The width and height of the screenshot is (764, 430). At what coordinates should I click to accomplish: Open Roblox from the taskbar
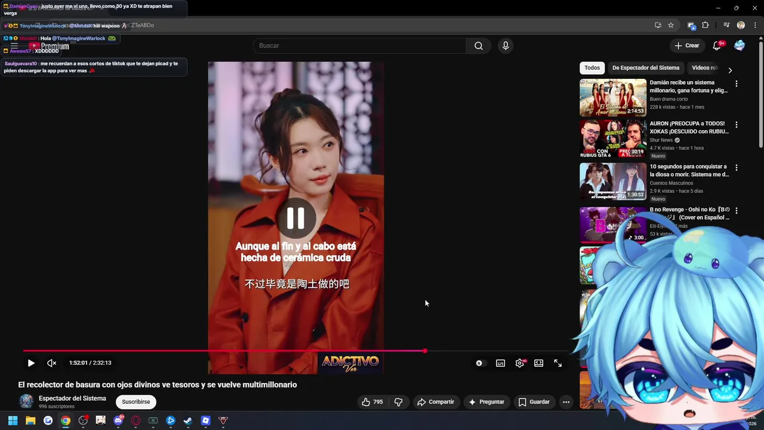(205, 420)
